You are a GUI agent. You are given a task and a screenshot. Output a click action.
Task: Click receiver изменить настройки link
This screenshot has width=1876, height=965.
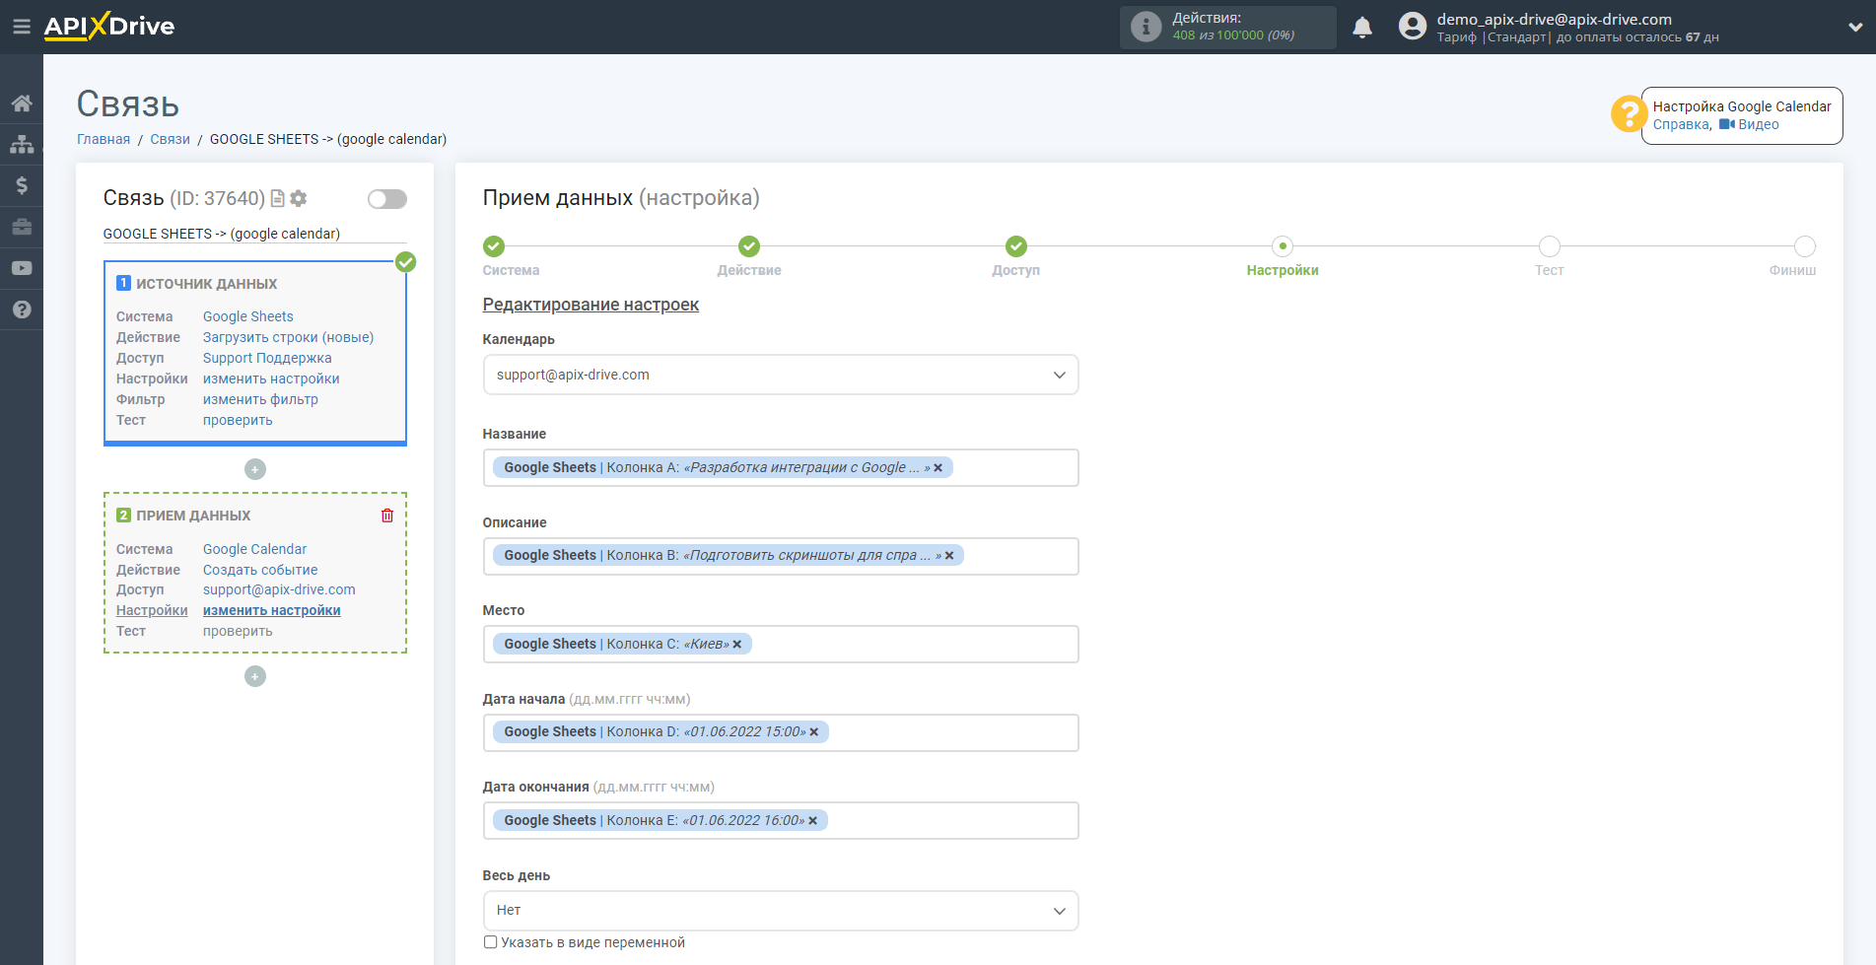272,610
